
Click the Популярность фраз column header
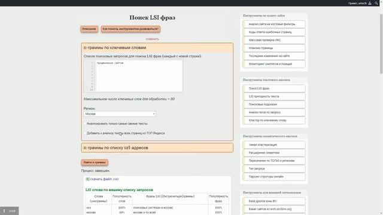(218, 199)
